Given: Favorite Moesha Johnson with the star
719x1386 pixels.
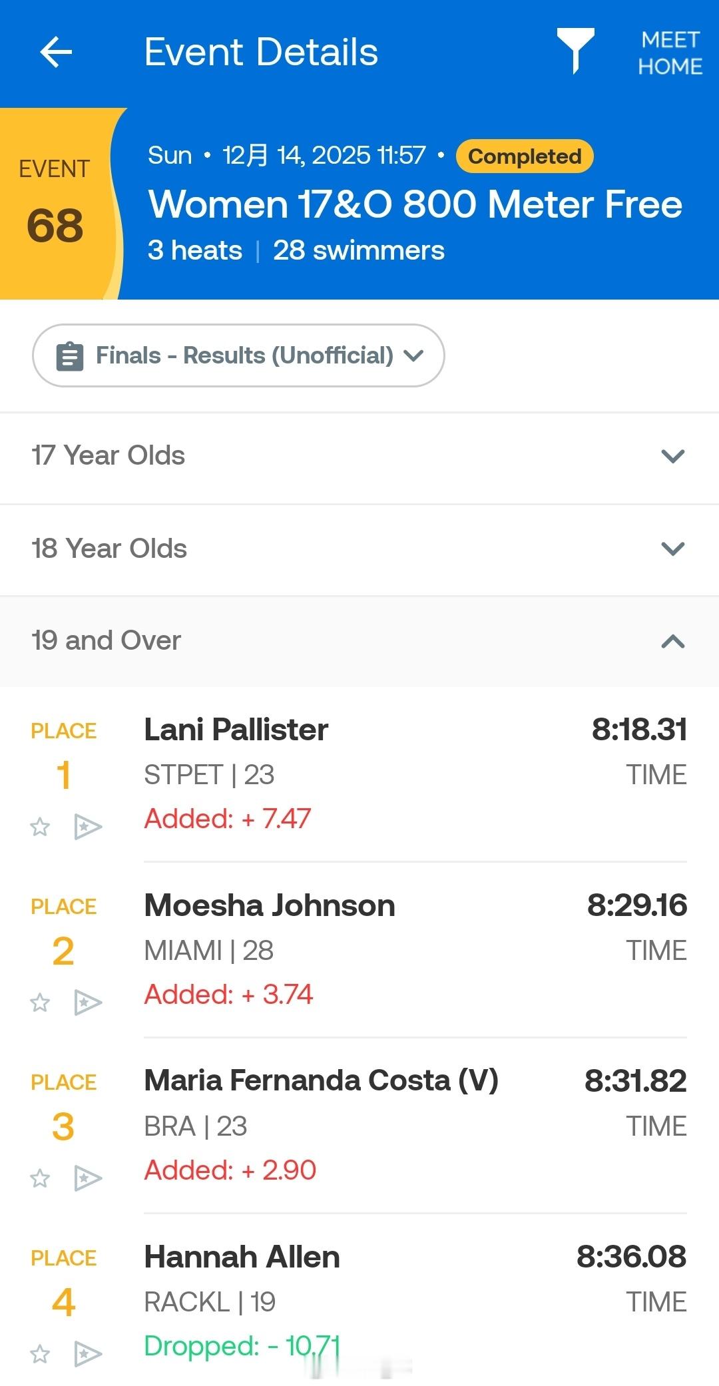Looking at the screenshot, I should coord(40,1003).
